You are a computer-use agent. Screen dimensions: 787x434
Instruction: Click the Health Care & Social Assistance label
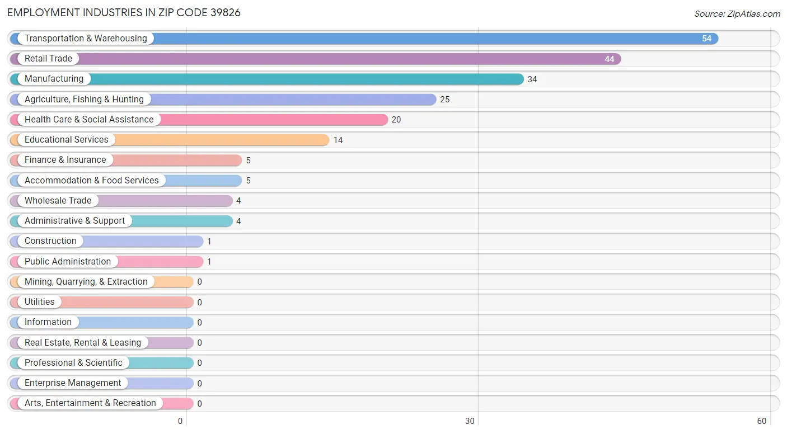pyautogui.click(x=89, y=119)
